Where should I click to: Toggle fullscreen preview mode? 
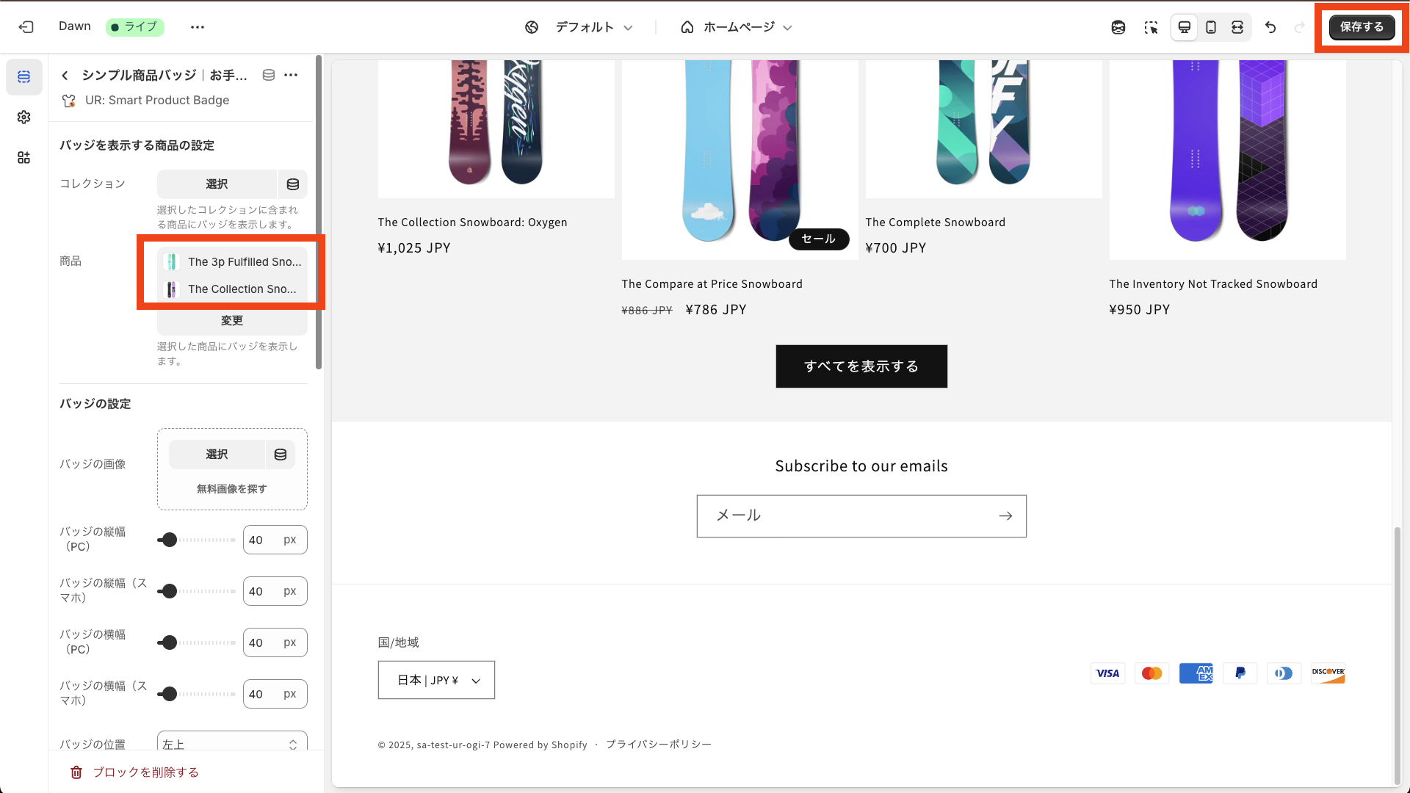pos(1238,27)
